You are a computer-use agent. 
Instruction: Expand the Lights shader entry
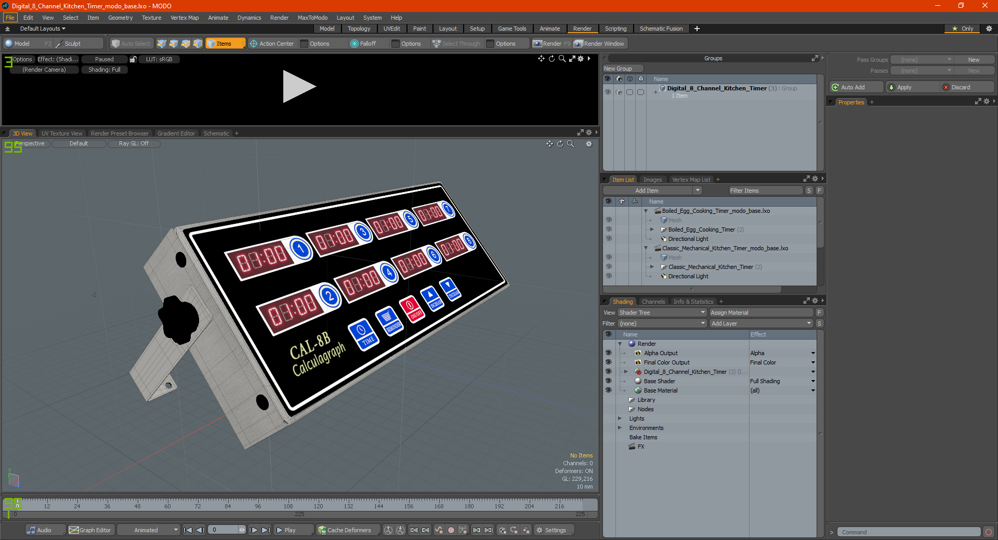[620, 419]
